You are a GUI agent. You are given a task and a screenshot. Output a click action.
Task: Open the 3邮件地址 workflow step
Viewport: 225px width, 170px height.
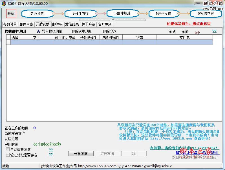[122, 13]
